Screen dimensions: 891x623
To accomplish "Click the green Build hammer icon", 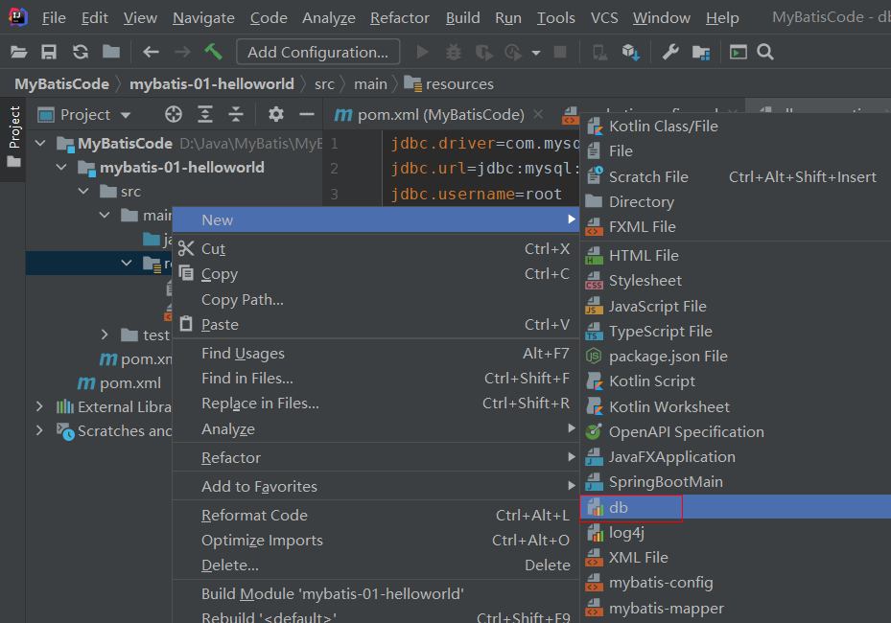I will tap(214, 52).
